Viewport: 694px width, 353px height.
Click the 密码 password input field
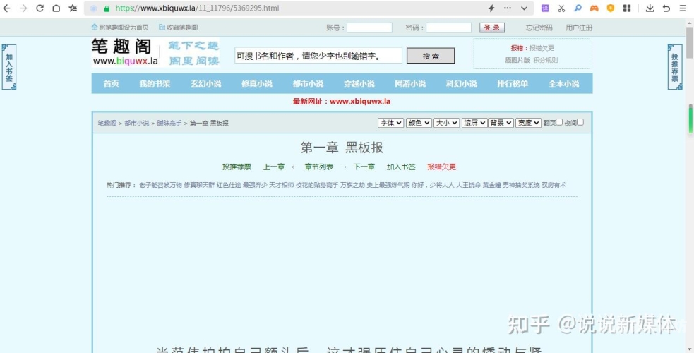[x=448, y=28]
